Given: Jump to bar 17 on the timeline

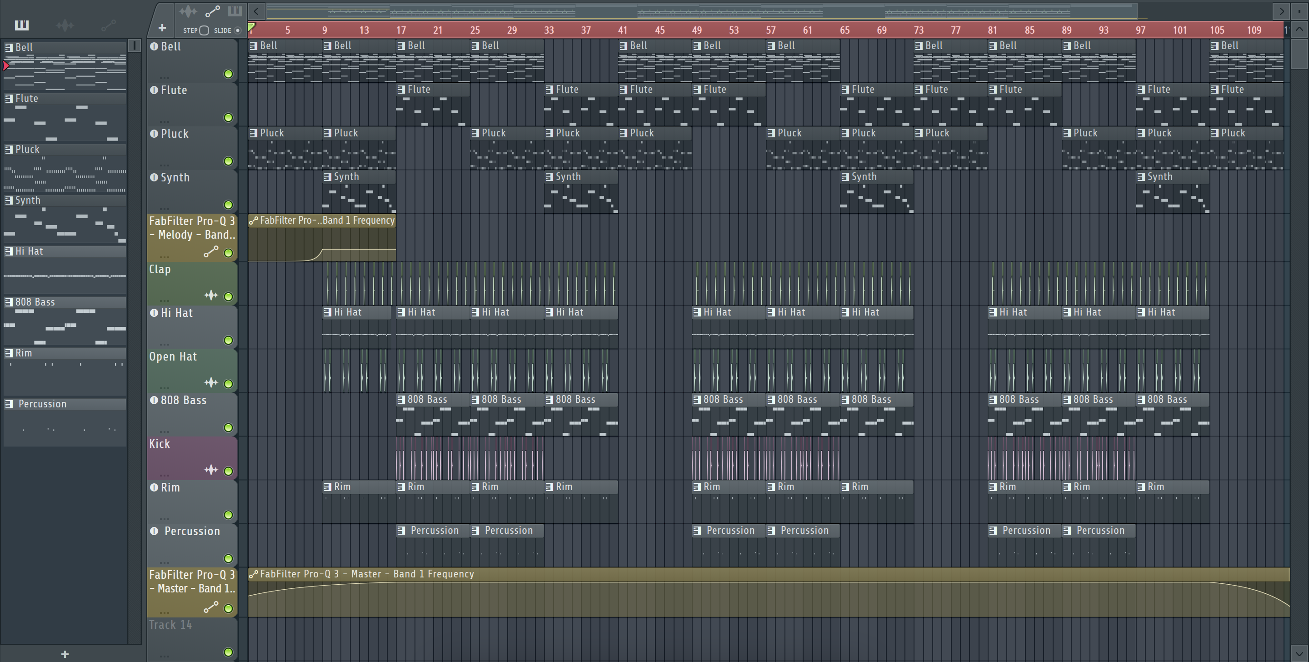Looking at the screenshot, I should point(401,30).
